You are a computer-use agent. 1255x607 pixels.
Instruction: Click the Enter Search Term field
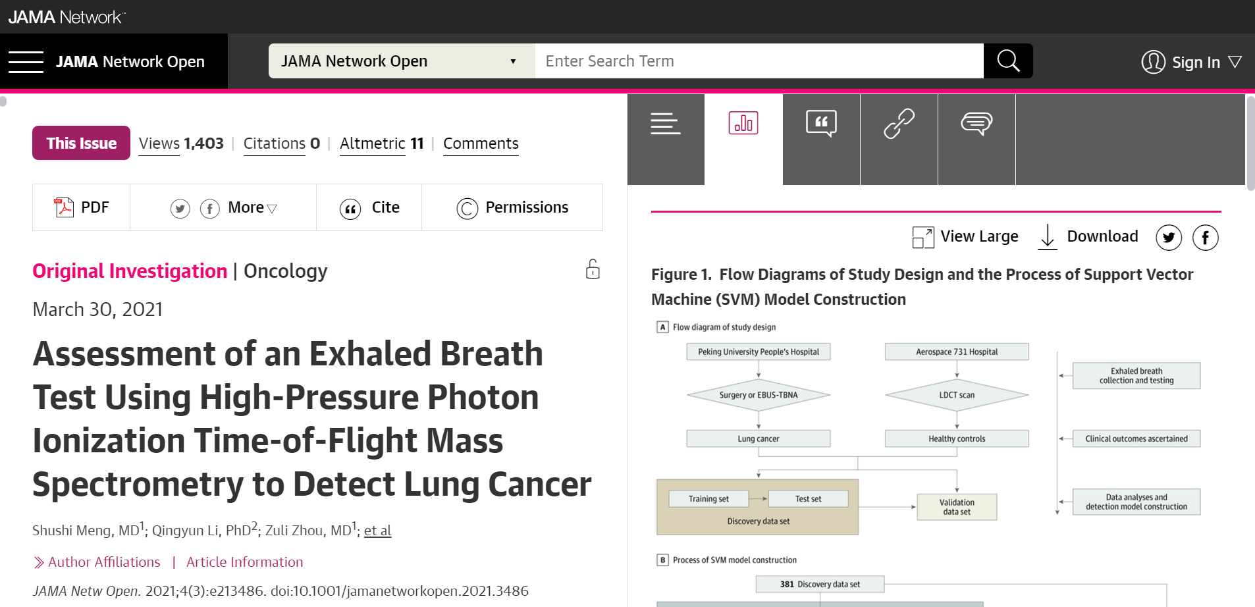click(759, 61)
